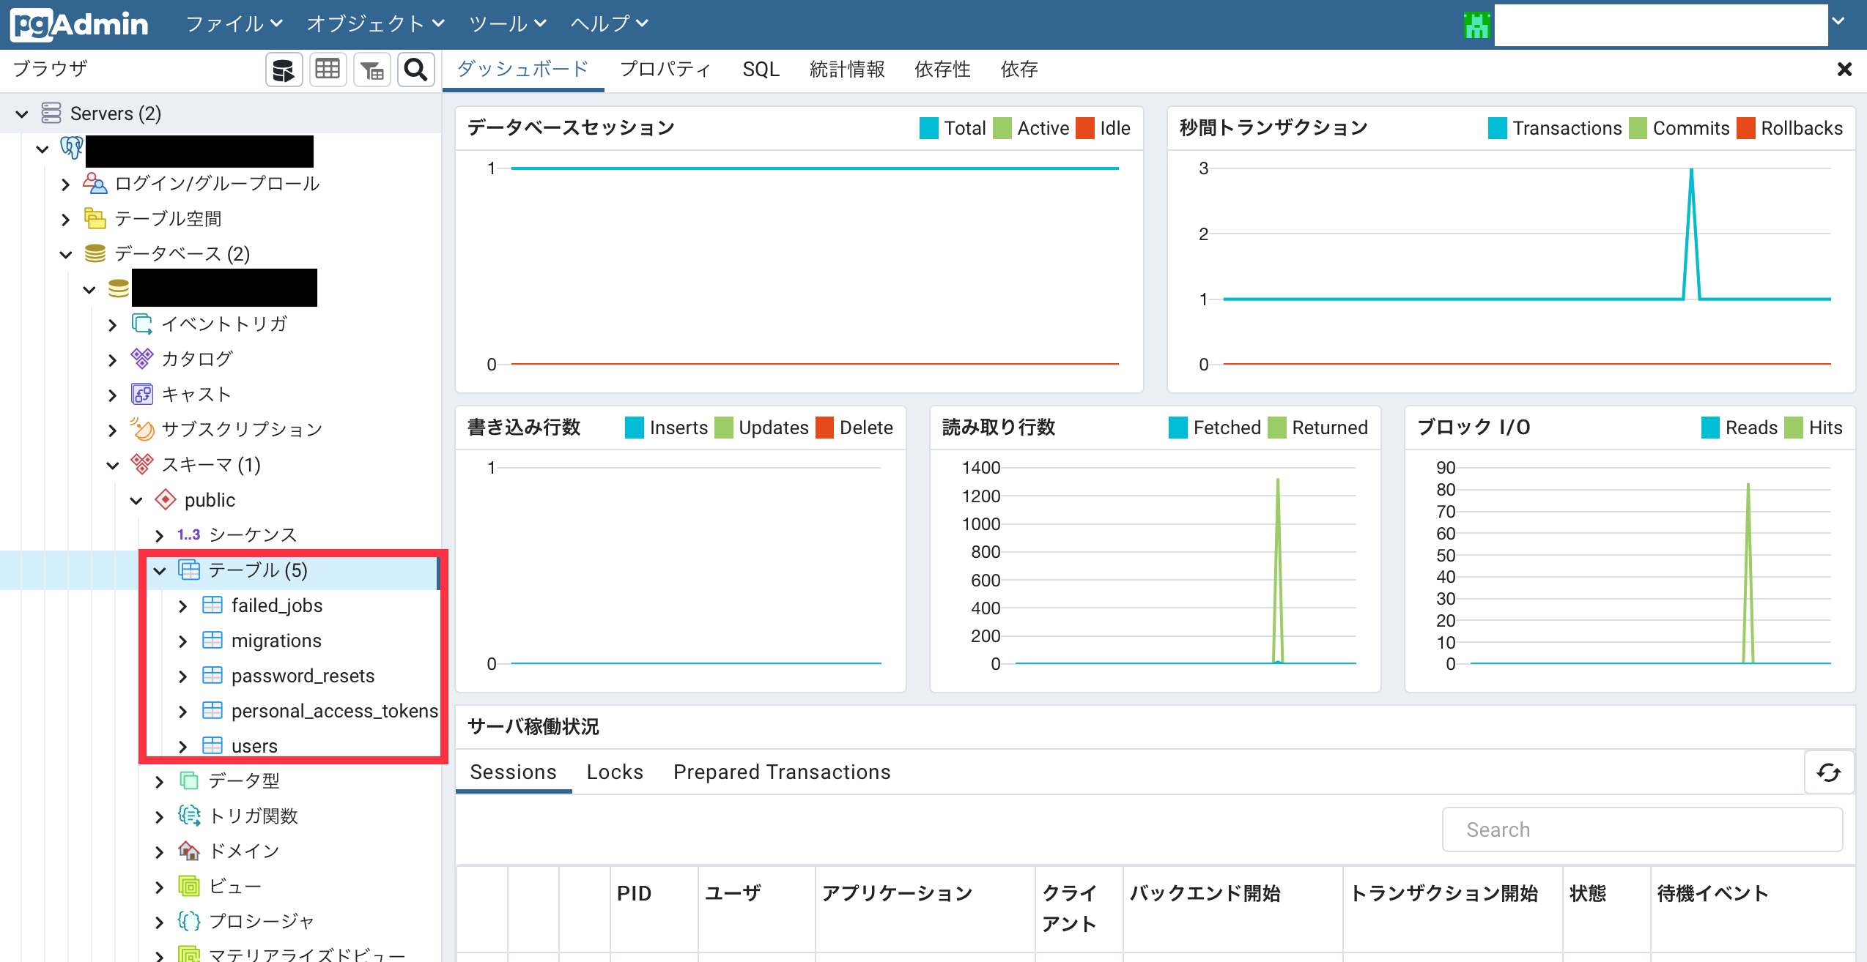Click the Filtered Rows toolbar icon
Viewport: 1867px width, 962px height.
coord(372,70)
